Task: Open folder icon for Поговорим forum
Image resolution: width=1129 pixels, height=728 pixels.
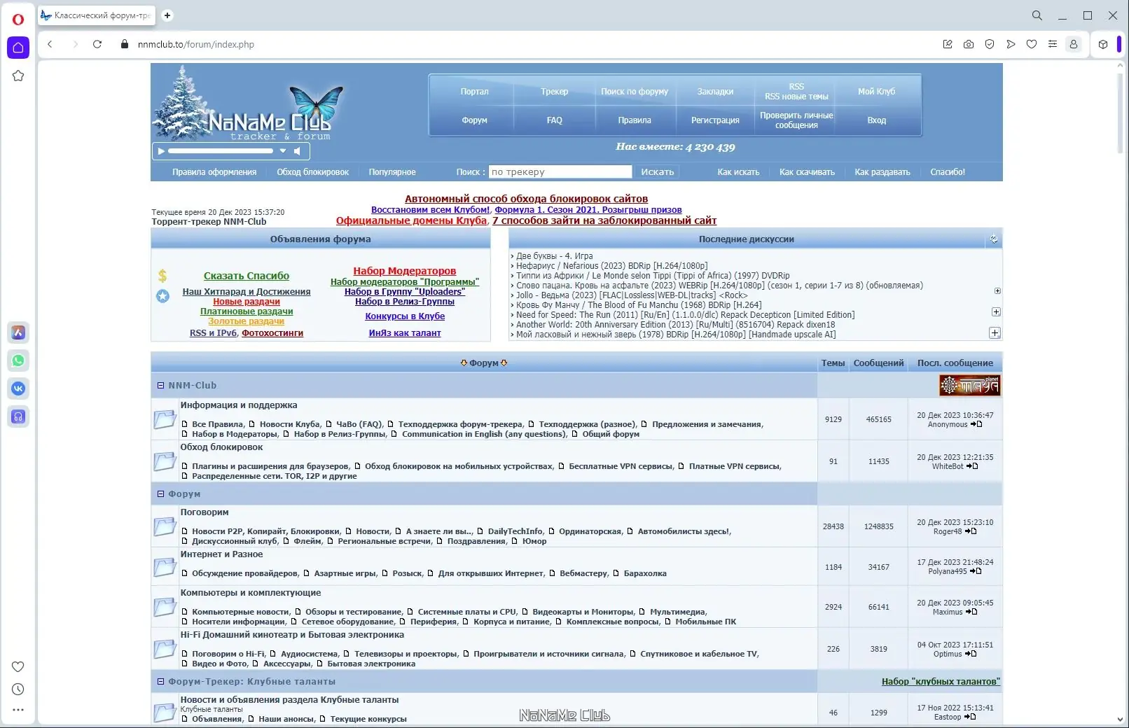Action: click(165, 526)
